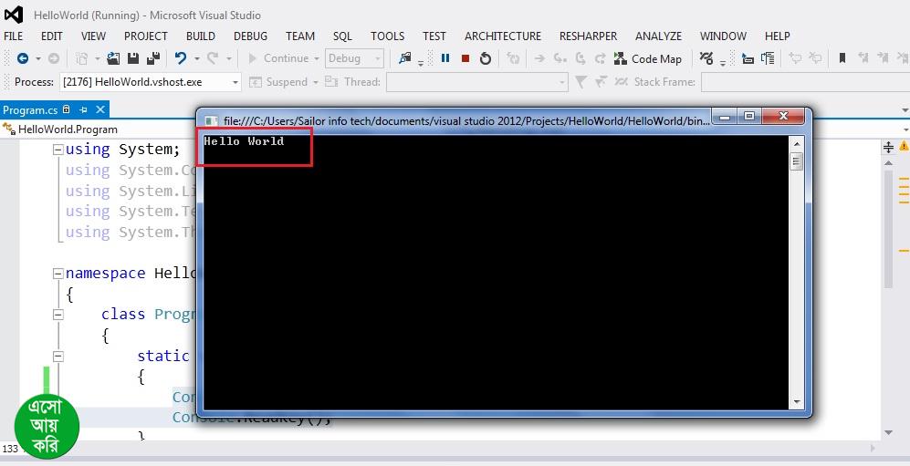
Task: Collapse the class Program outline toggle
Action: pos(58,314)
